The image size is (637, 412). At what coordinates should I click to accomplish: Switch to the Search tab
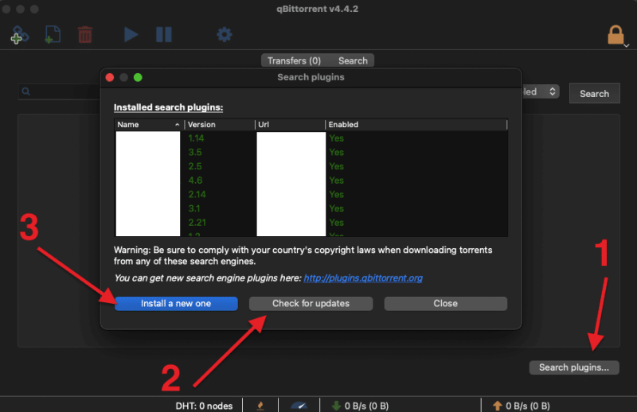[353, 60]
